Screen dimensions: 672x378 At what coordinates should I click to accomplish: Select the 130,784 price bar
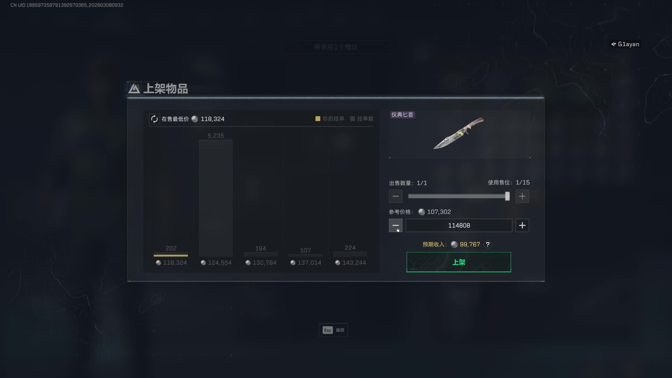260,254
